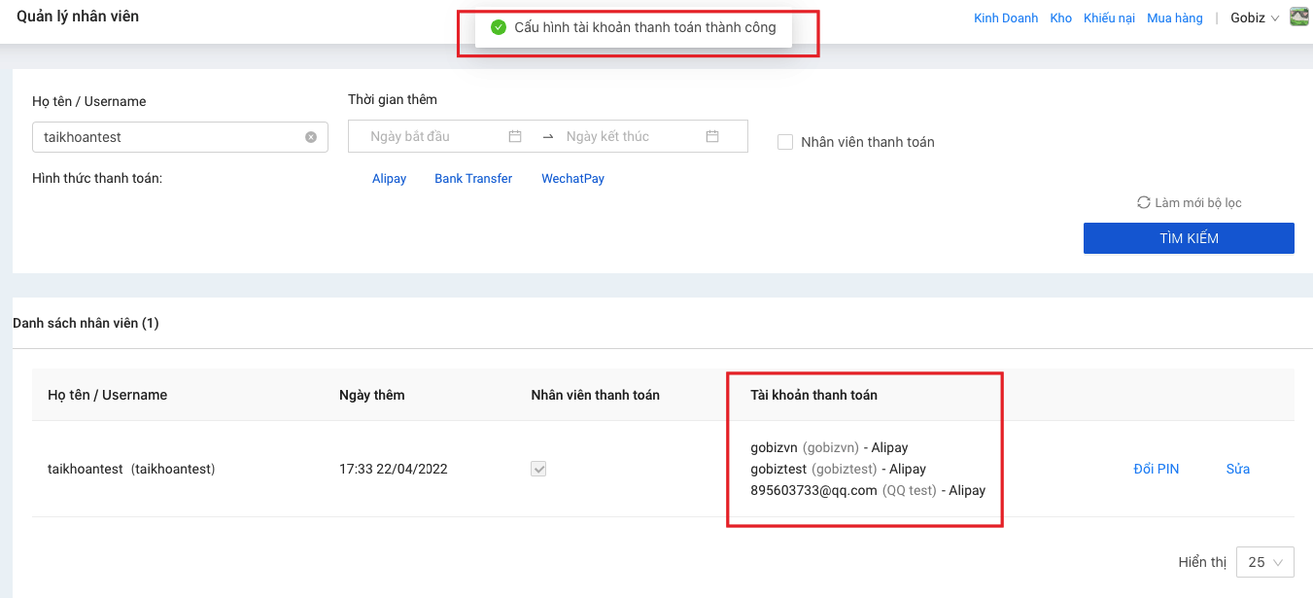1313x598 pixels.
Task: Open the page size 25 dropdown
Action: (1264, 562)
